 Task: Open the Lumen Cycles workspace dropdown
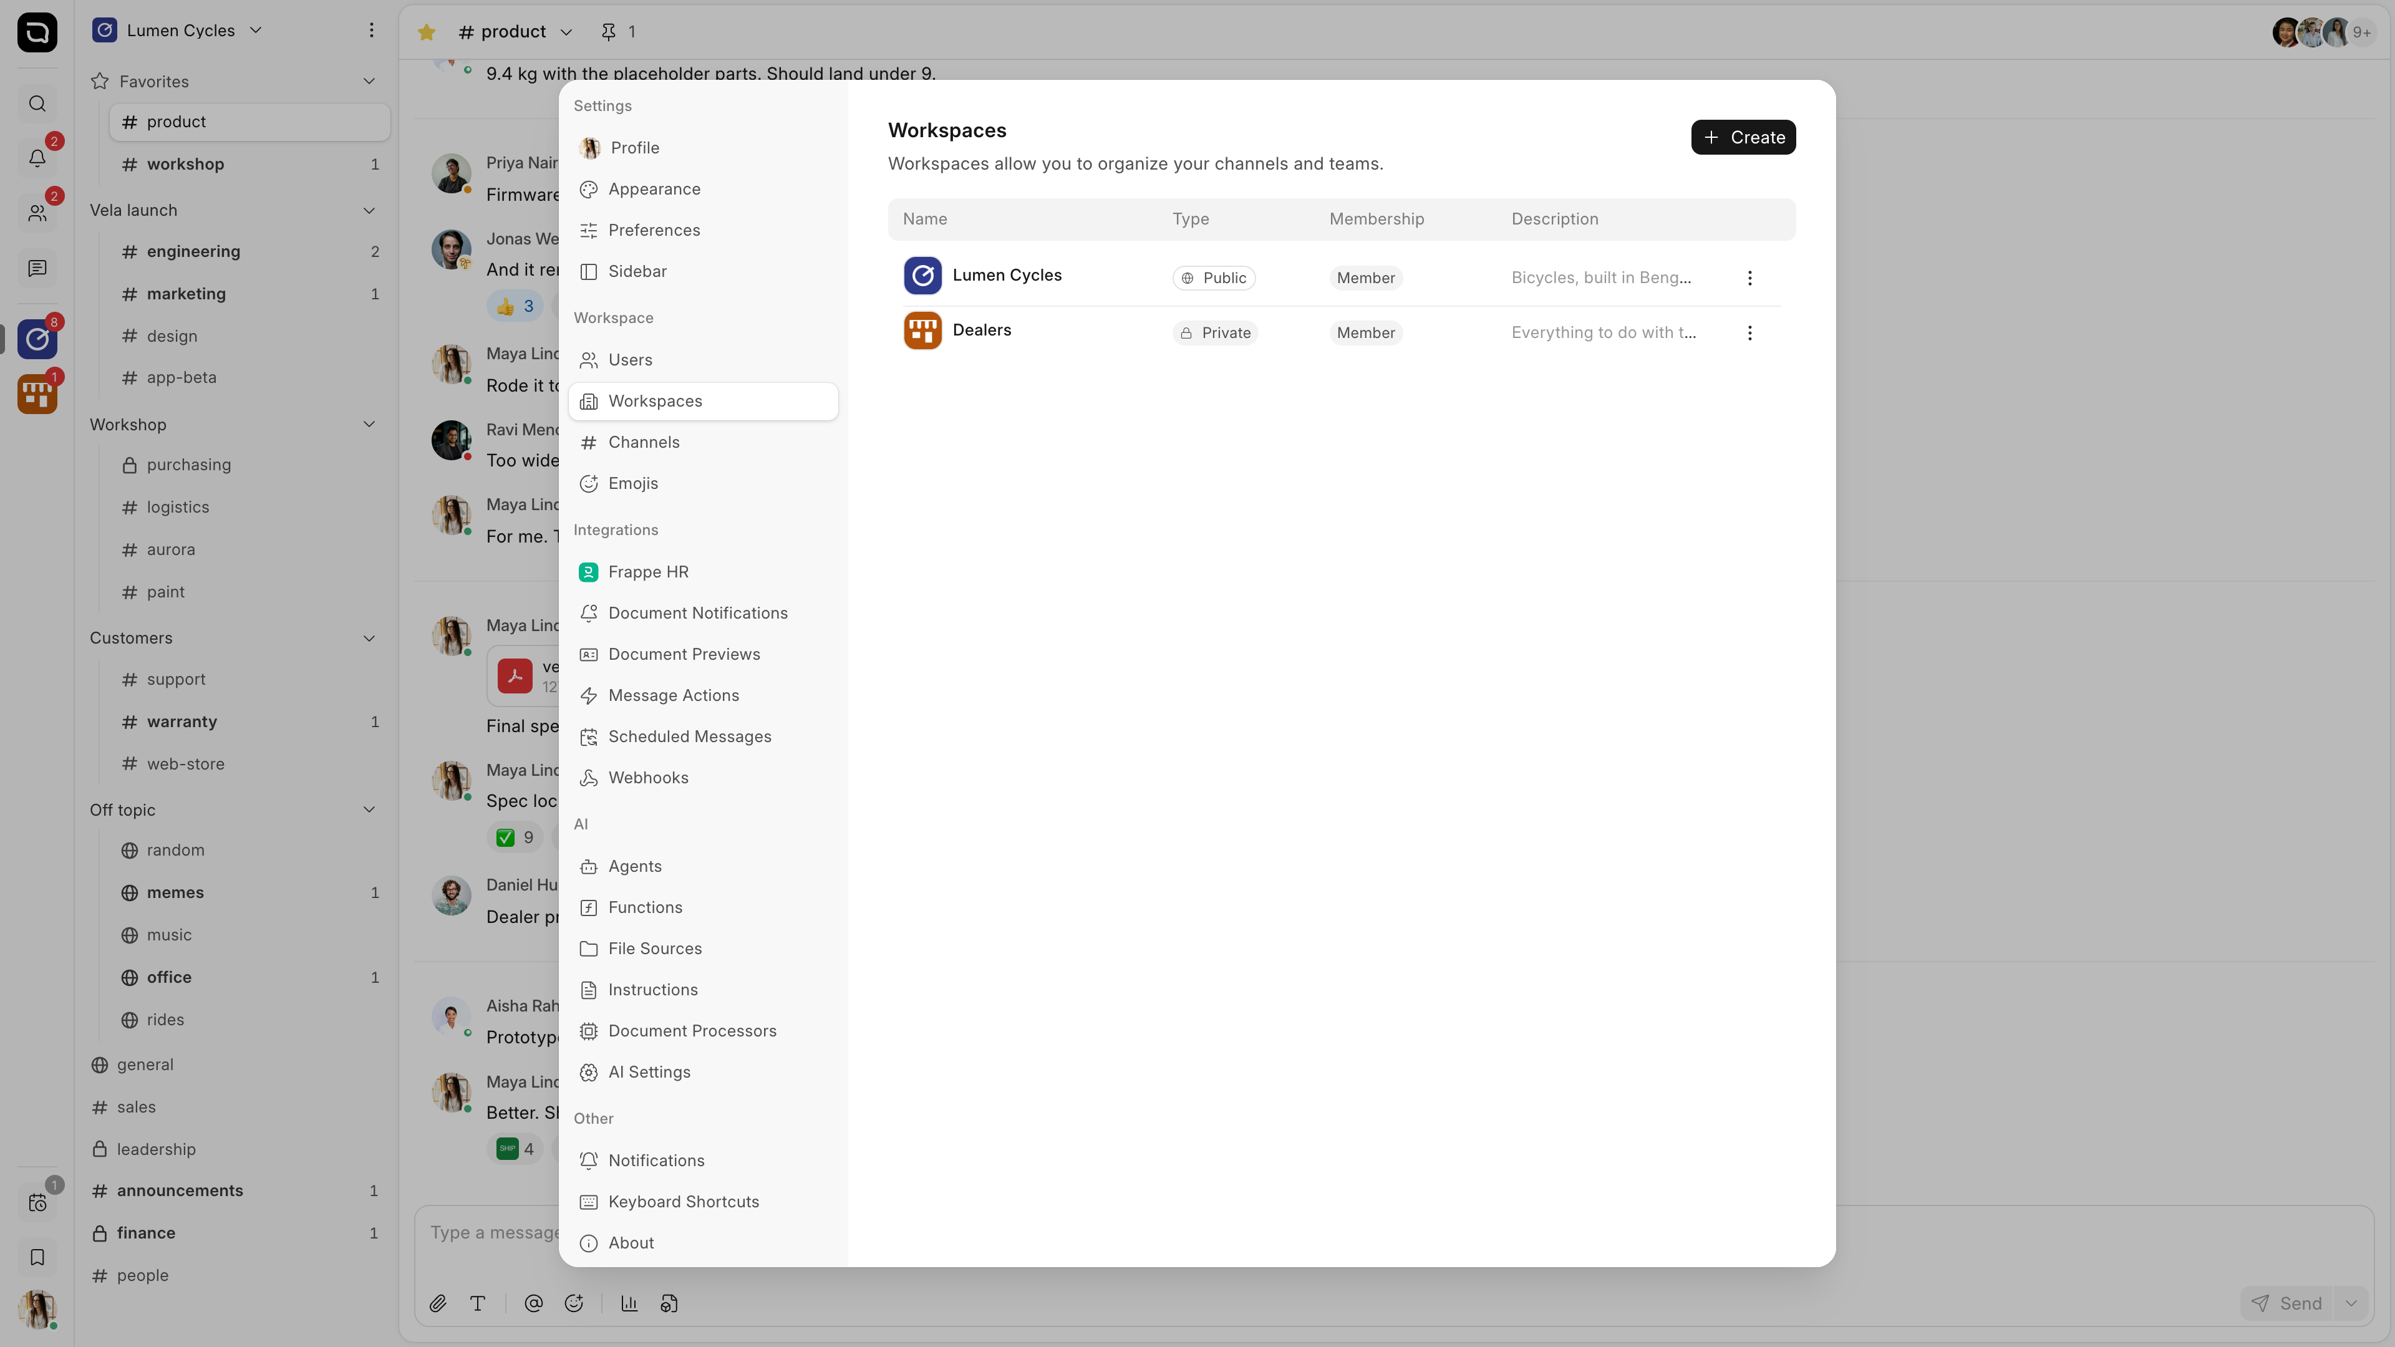[178, 31]
